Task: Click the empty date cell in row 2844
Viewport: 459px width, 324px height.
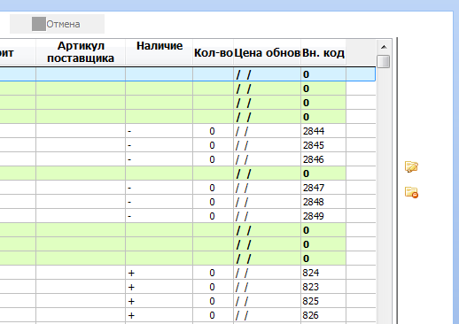Action: coord(268,131)
